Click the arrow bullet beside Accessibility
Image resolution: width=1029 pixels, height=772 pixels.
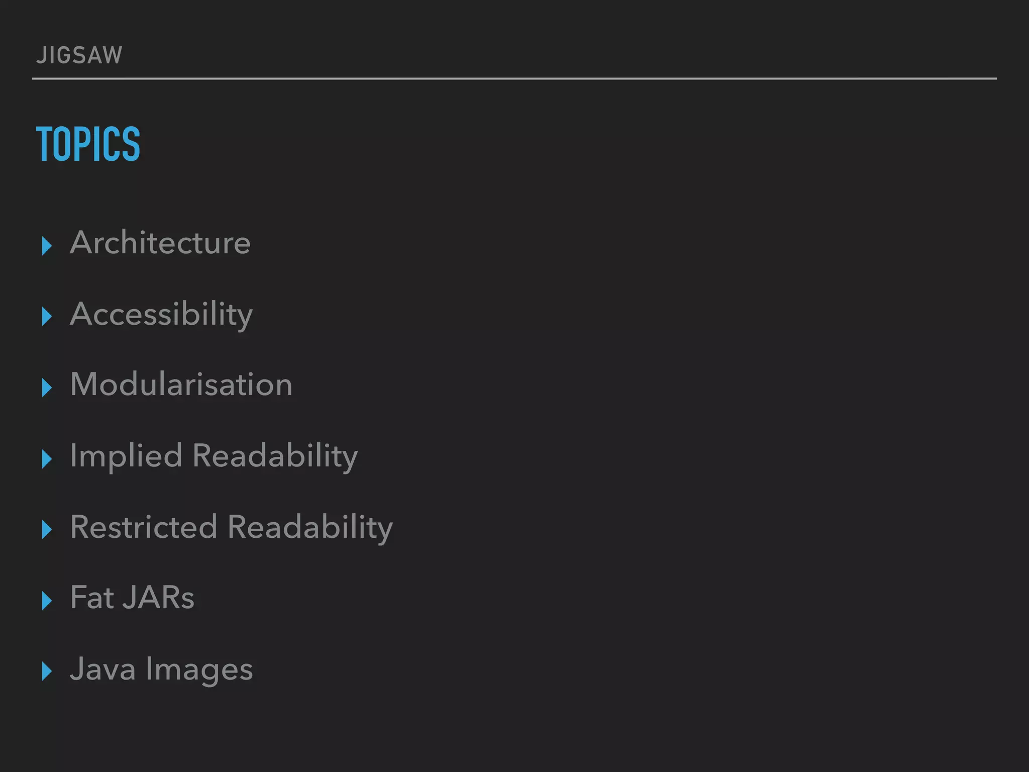pos(47,317)
